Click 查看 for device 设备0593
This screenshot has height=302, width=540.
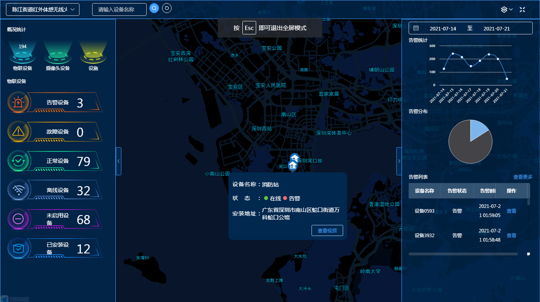click(511, 211)
